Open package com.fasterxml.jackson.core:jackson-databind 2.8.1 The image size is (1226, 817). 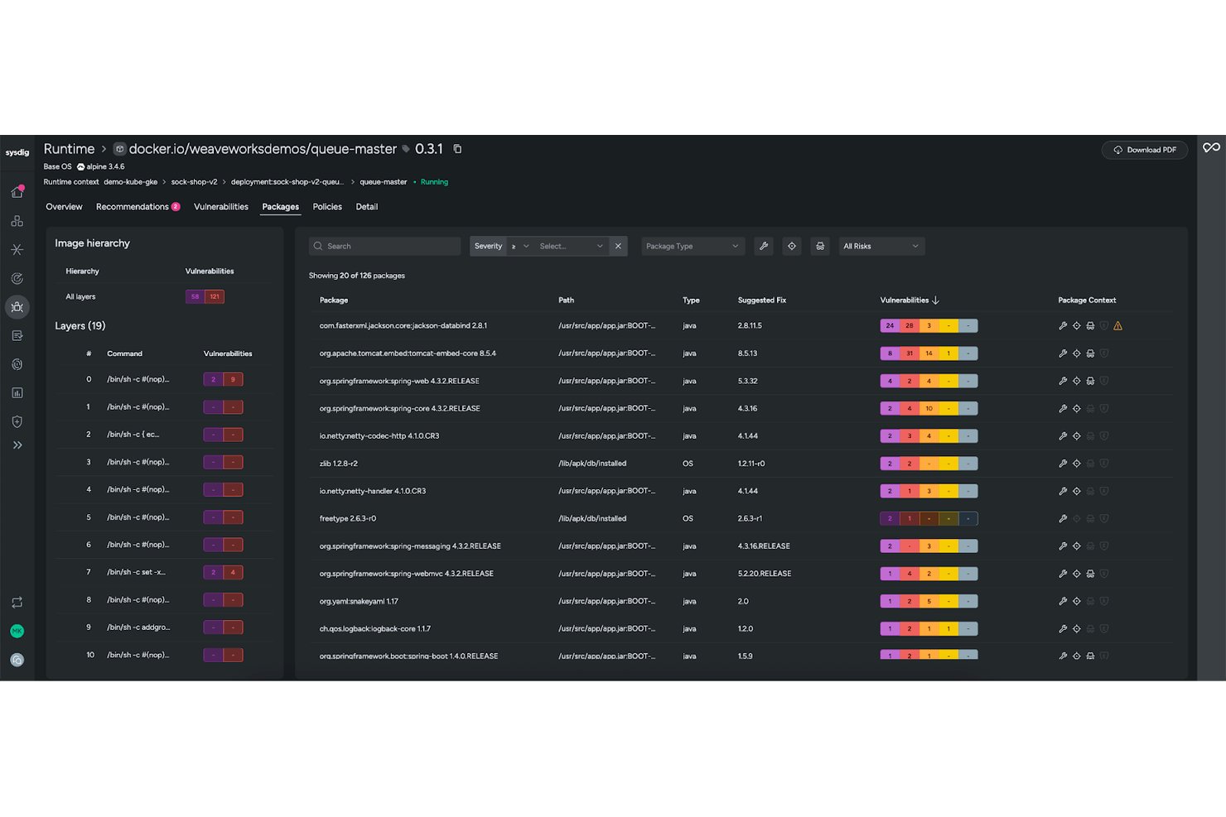403,326
